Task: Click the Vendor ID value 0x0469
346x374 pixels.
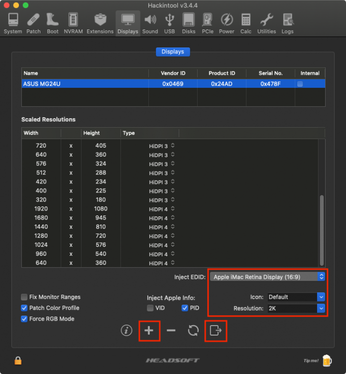Action: click(x=173, y=84)
